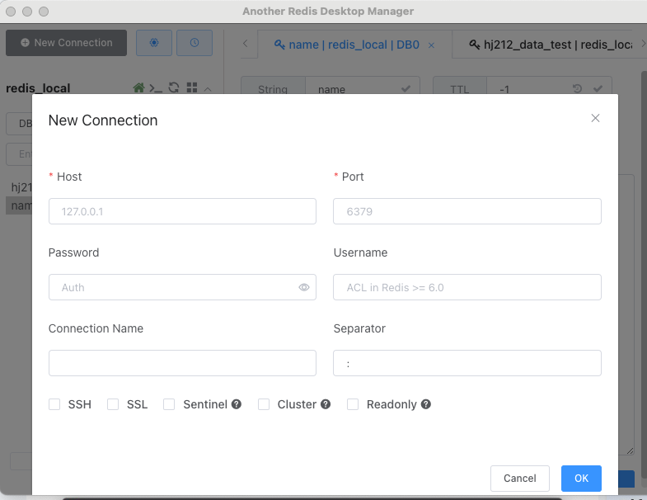Click the TTL persist reset icon
Image resolution: width=647 pixels, height=500 pixels.
[x=577, y=88]
